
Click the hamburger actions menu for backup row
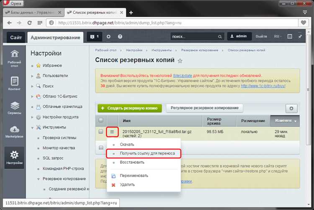112,132
